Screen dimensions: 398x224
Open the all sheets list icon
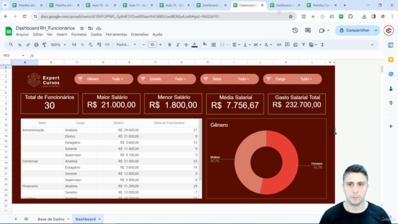tap(26, 219)
